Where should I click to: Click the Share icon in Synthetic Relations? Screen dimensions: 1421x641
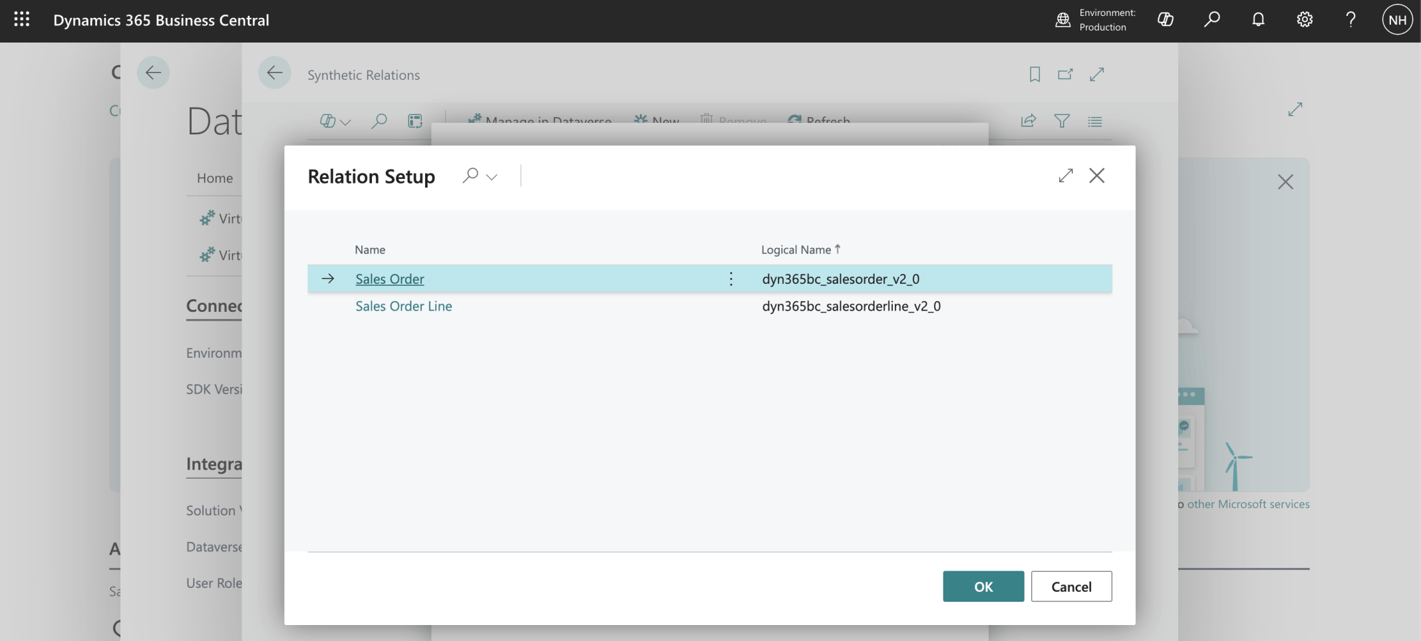1028,121
